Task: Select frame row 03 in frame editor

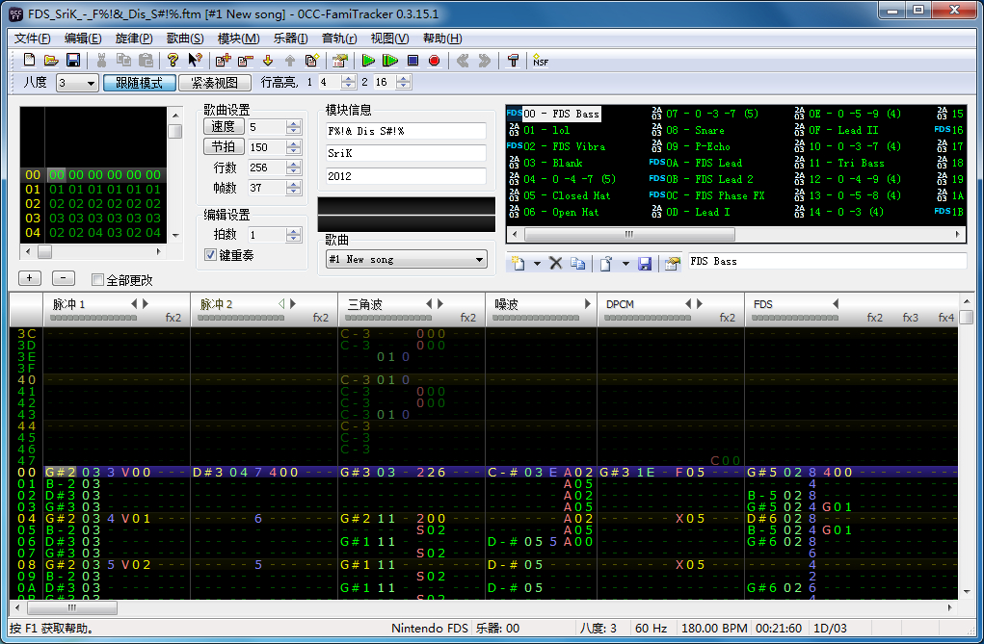Action: coord(93,218)
